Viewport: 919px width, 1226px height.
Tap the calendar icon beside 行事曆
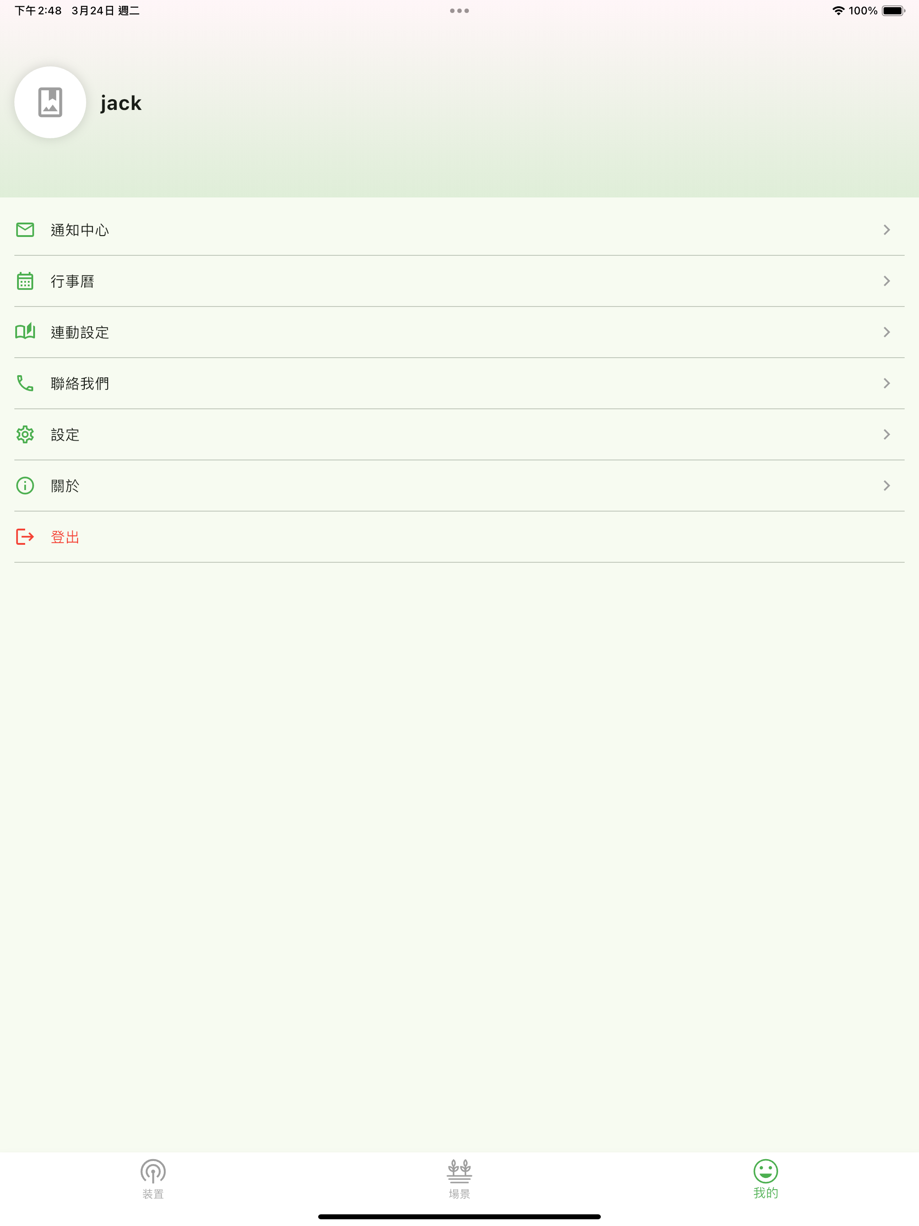click(25, 281)
